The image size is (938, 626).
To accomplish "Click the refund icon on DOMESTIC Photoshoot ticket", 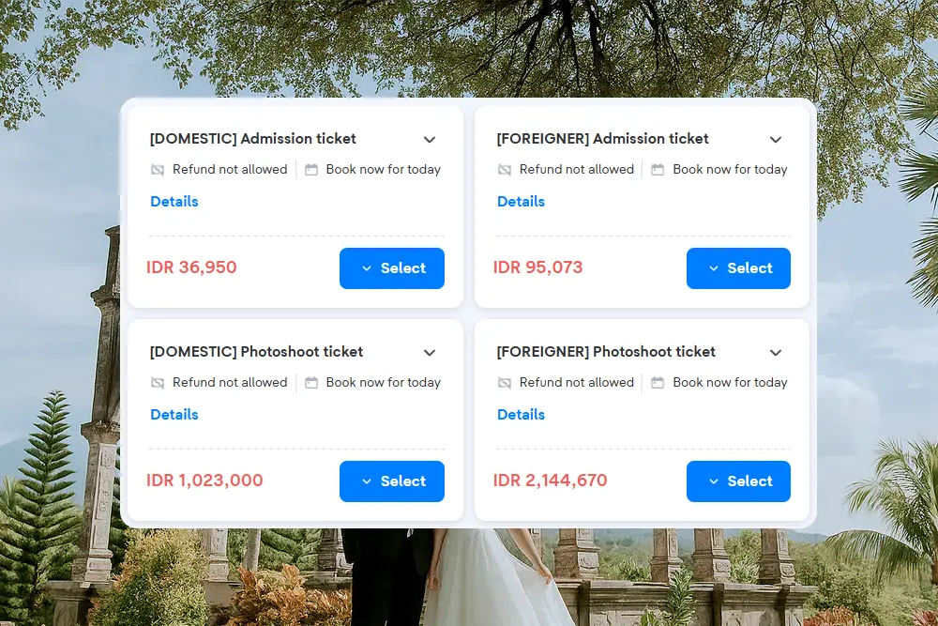I will [157, 383].
